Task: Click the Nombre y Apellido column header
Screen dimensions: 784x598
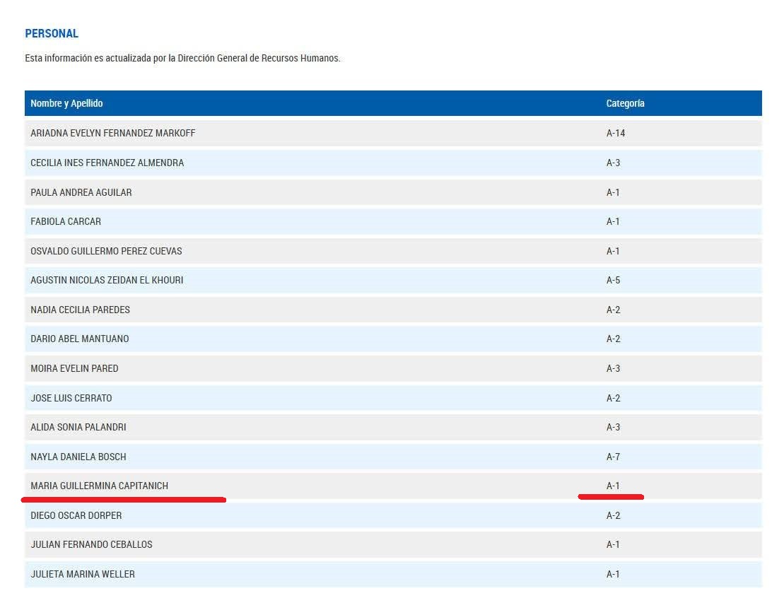Action: tap(66, 103)
